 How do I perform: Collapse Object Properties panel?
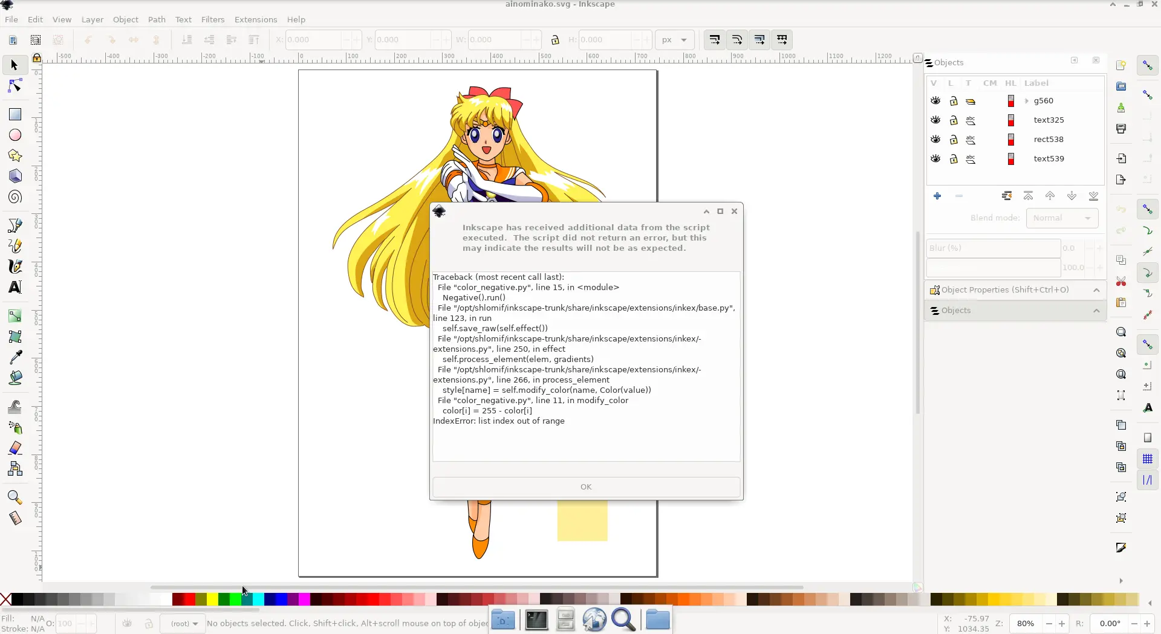coord(1096,290)
